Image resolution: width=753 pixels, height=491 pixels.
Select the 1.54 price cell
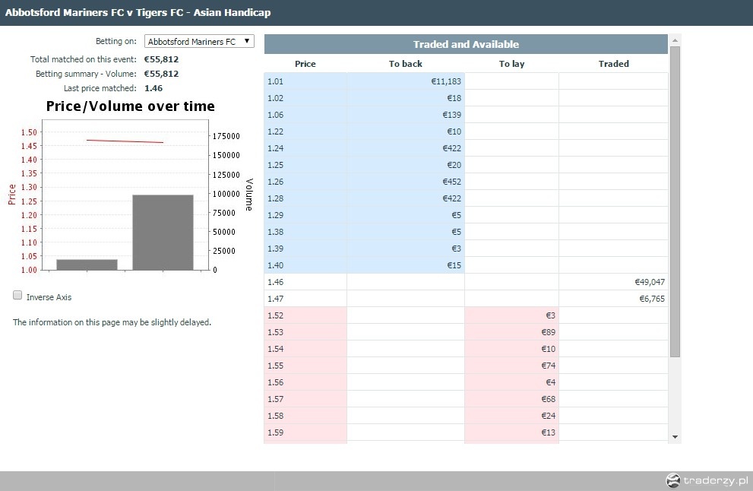pyautogui.click(x=305, y=349)
